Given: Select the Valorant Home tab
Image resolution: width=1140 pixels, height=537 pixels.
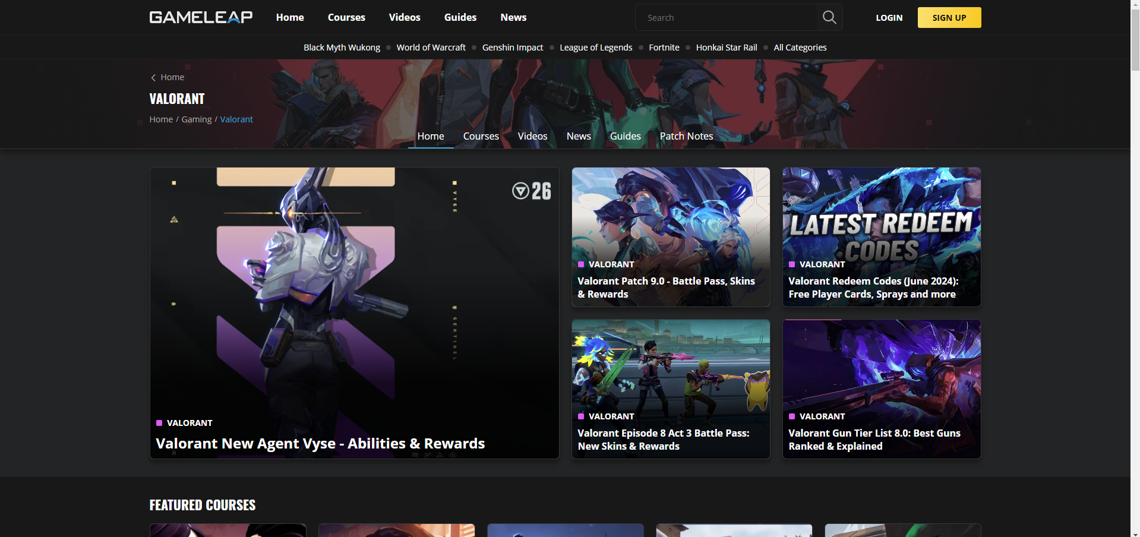Looking at the screenshot, I should 431,136.
